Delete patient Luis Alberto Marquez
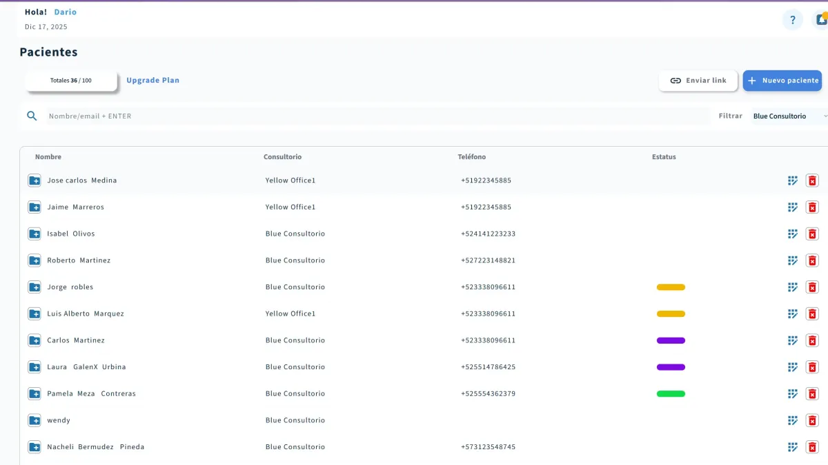The height and width of the screenshot is (465, 828). [812, 314]
